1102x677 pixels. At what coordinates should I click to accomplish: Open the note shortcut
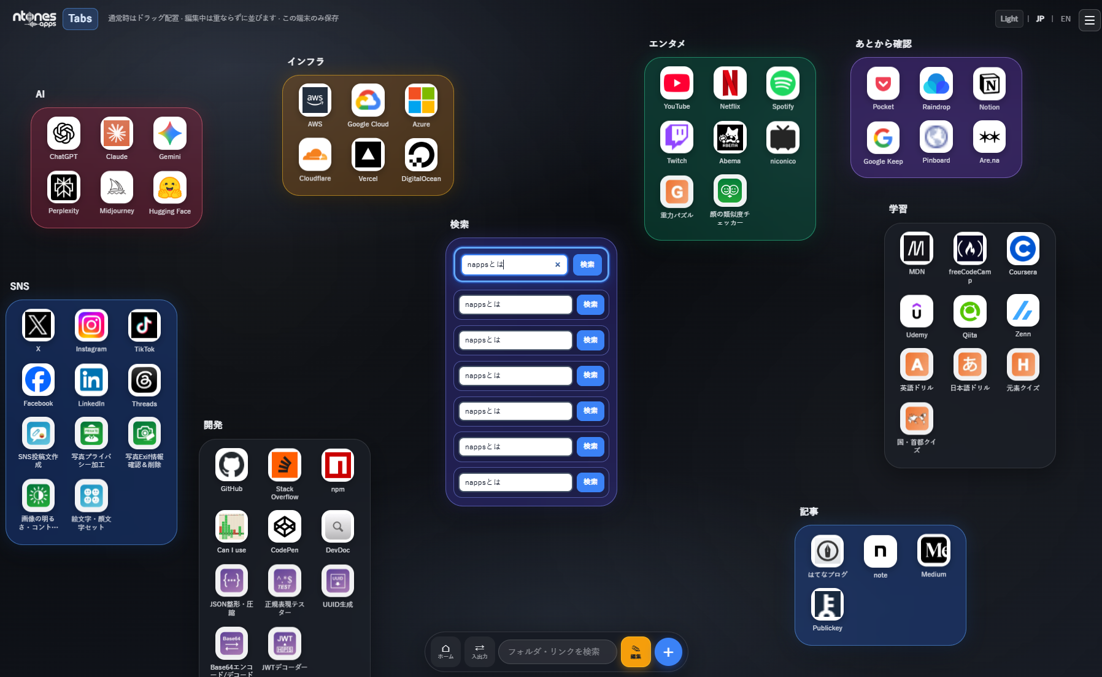coord(880,551)
